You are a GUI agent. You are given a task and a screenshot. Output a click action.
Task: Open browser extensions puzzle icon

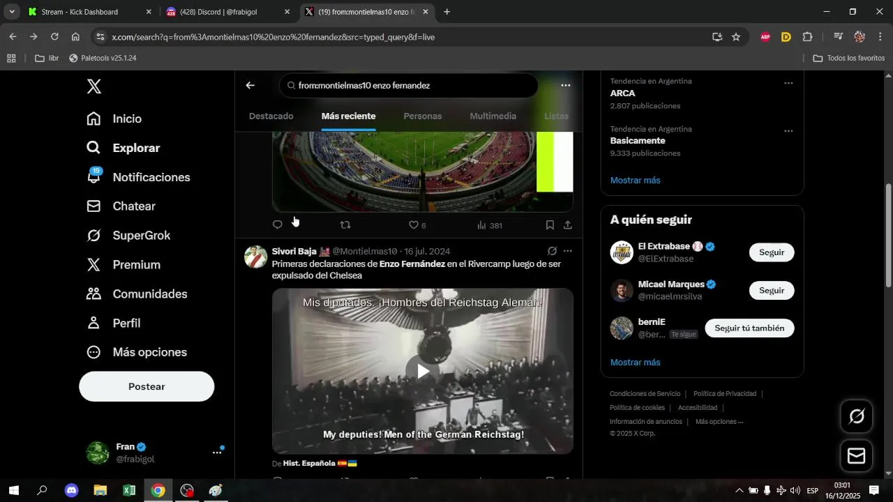click(x=808, y=37)
